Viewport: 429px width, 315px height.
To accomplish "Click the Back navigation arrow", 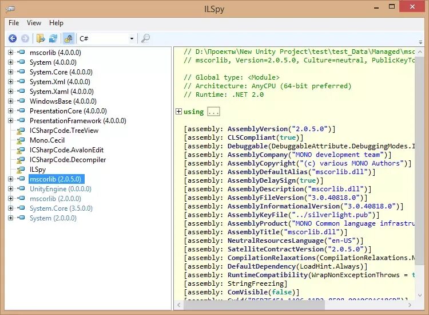I will (x=13, y=38).
